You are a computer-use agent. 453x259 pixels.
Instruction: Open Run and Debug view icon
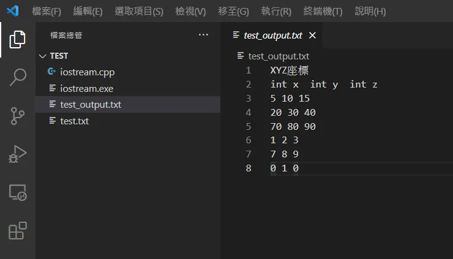17,154
